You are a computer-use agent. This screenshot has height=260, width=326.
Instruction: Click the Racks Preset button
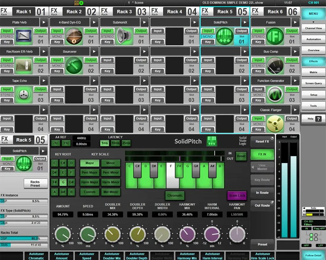(x=35, y=184)
